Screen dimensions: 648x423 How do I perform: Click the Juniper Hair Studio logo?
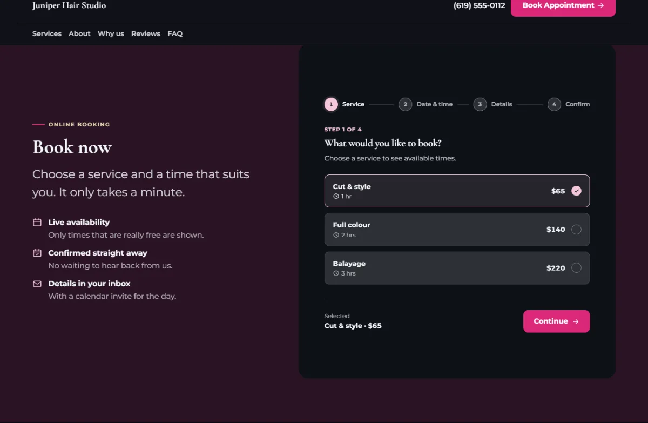(69, 5)
